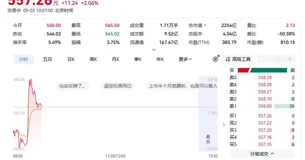Click the 振幅 value 3.75%
Screen dimensions: 305x160
[x=113, y=43]
